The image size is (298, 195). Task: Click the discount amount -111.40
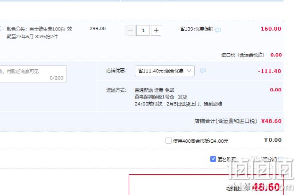270,71
